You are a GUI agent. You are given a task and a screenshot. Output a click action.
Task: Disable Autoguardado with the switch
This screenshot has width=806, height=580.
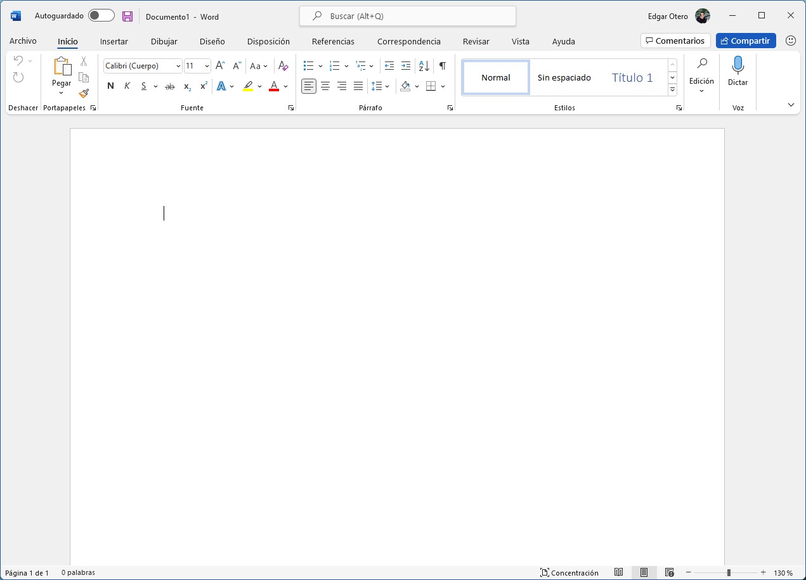click(x=100, y=15)
